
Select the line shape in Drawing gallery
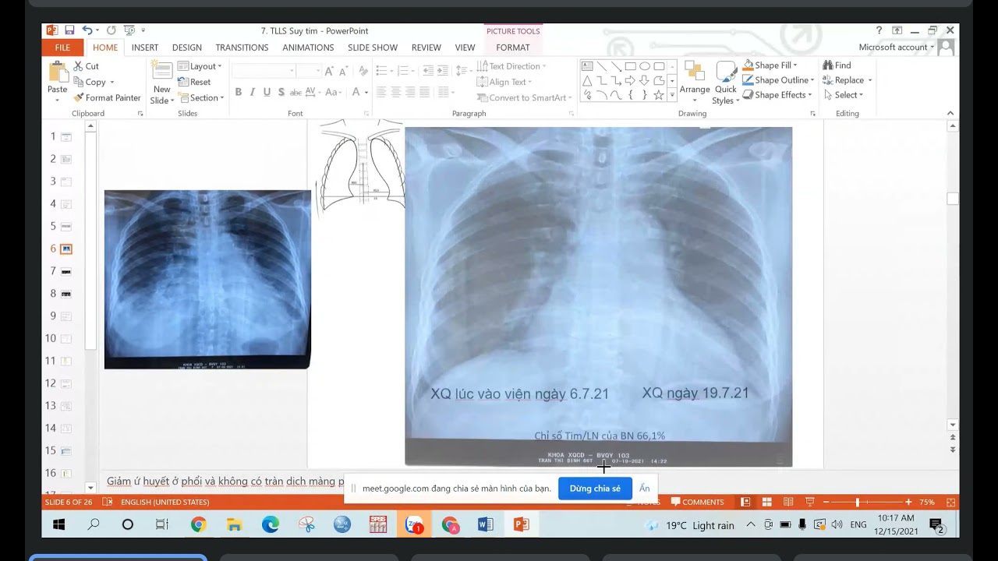pyautogui.click(x=601, y=66)
